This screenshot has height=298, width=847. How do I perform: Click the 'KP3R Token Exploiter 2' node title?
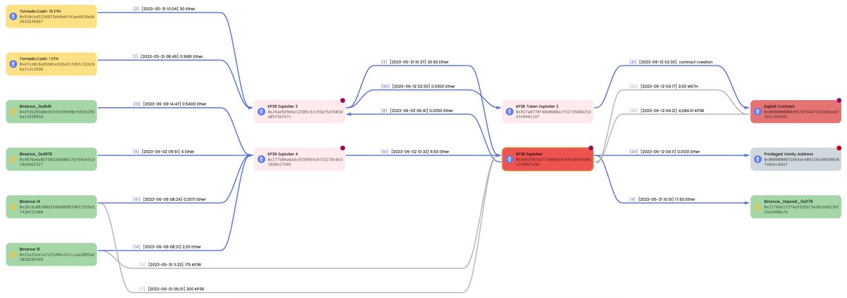click(537, 106)
